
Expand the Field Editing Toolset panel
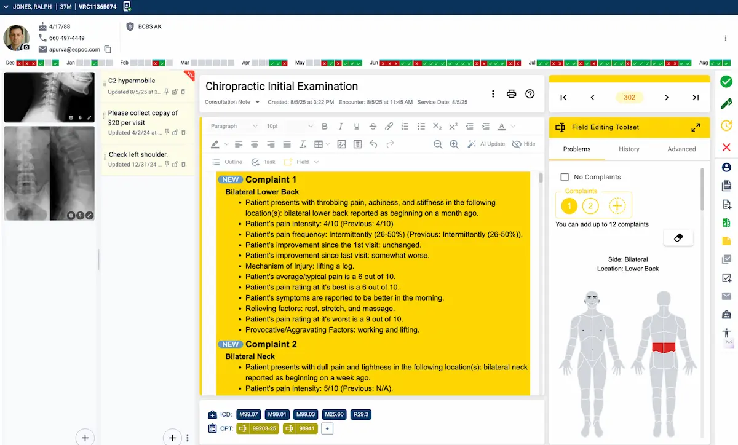[x=696, y=127]
